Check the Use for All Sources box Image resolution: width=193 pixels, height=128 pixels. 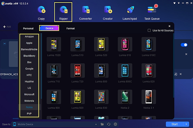click(149, 30)
